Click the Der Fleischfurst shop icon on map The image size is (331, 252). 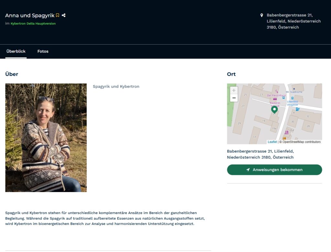pyautogui.click(x=277, y=91)
